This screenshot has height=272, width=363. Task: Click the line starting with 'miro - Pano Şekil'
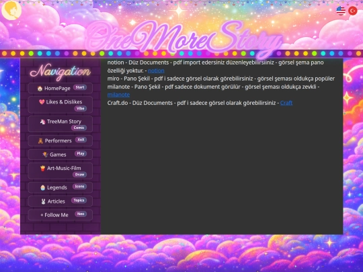point(221,79)
